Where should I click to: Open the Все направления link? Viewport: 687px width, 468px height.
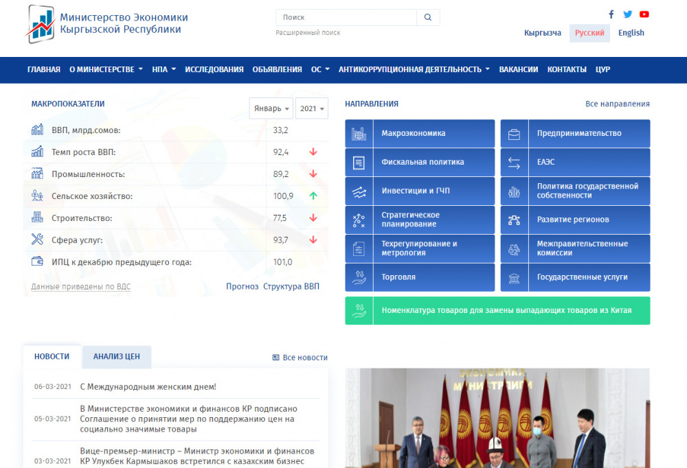click(x=617, y=104)
